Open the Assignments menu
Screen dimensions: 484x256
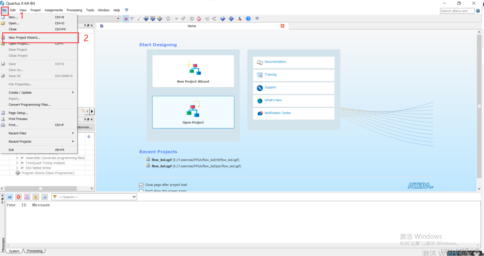point(54,10)
